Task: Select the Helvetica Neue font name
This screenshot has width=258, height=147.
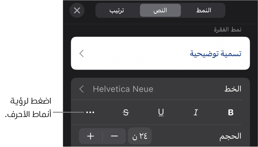Action: pyautogui.click(x=123, y=89)
